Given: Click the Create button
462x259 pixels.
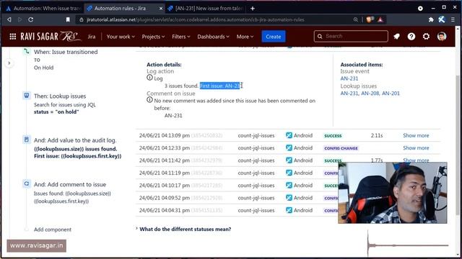Looking at the screenshot, I should (274, 37).
